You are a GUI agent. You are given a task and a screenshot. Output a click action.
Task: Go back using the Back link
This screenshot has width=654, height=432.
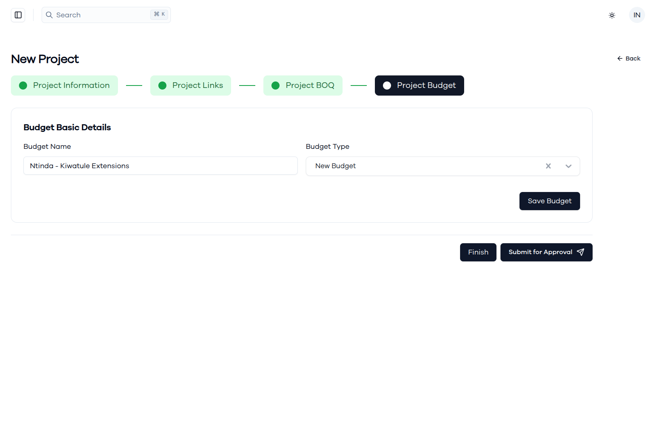[x=629, y=58]
